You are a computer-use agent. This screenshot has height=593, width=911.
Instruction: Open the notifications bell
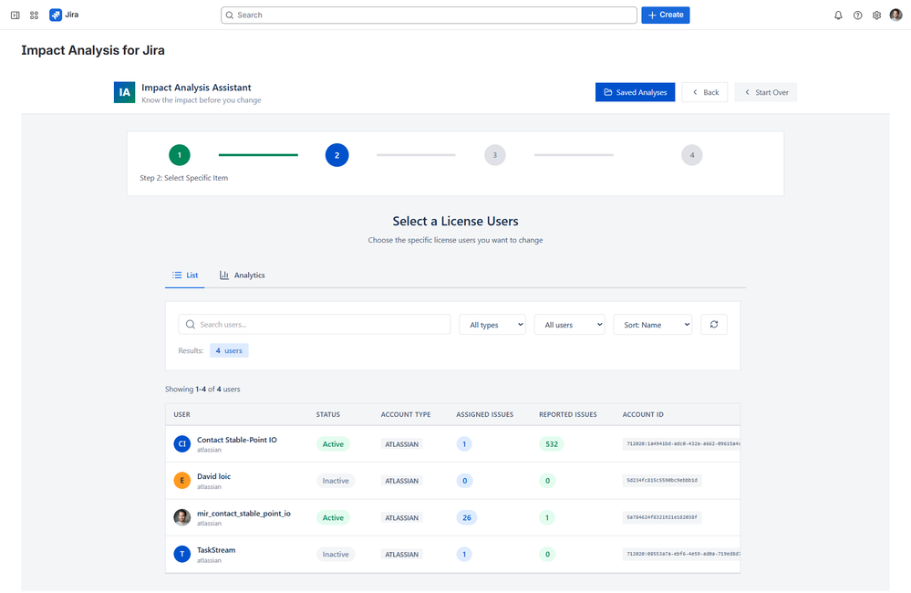coord(838,16)
